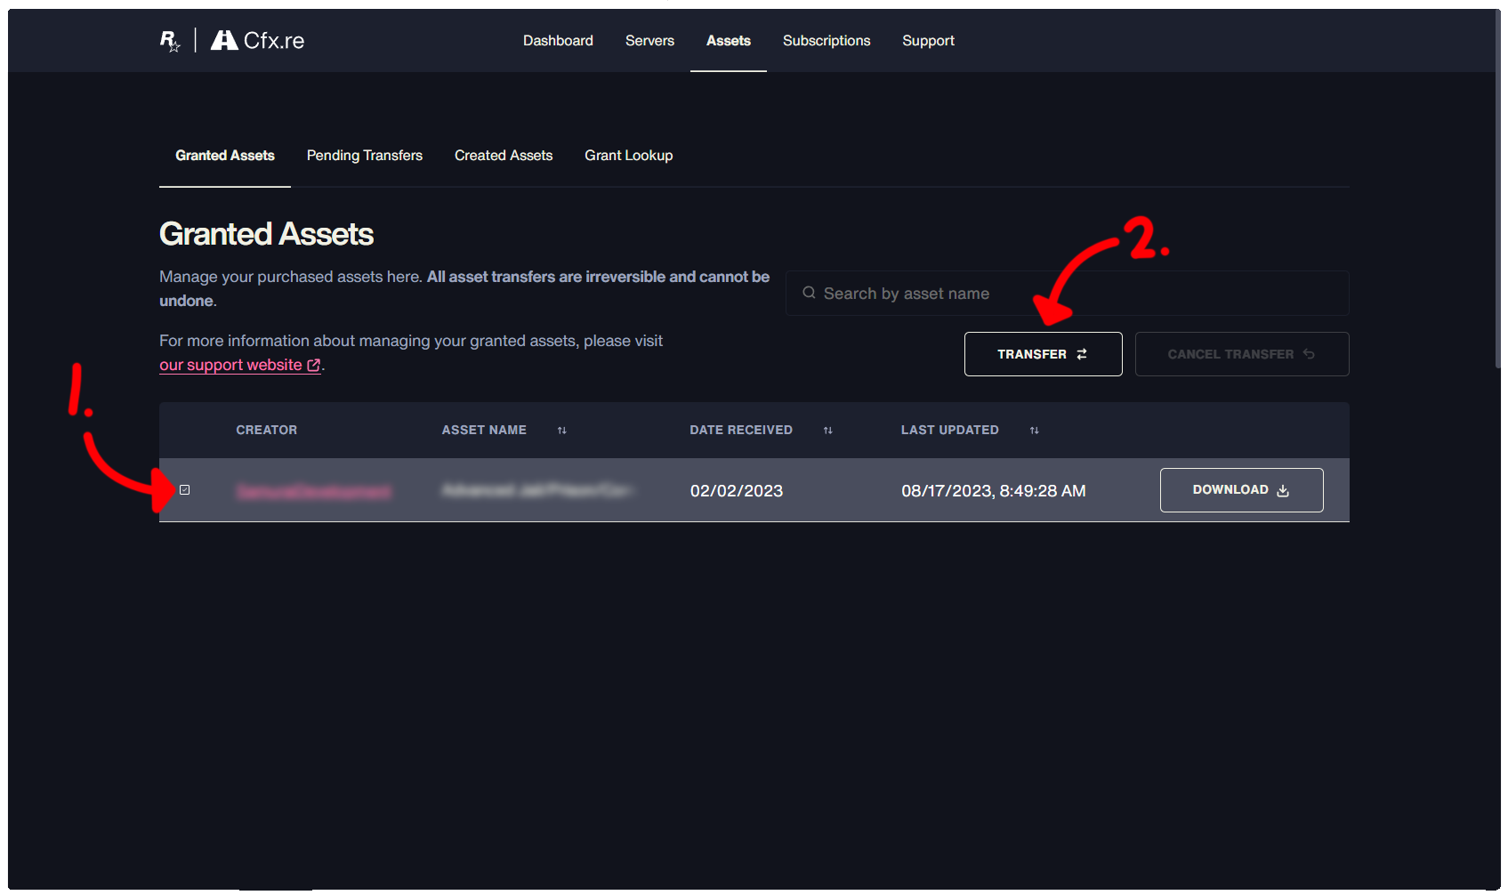Screen dimensions: 1508x895
Task: Click the CANCEL TRANSFER button
Action: tap(1242, 354)
